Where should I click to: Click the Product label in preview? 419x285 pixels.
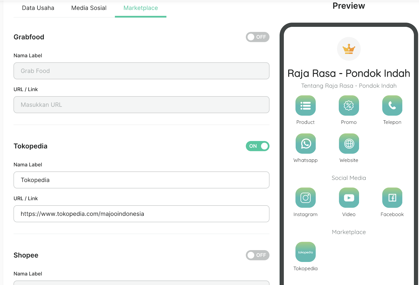[x=306, y=122]
